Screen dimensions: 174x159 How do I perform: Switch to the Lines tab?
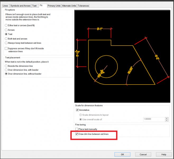[5, 6]
